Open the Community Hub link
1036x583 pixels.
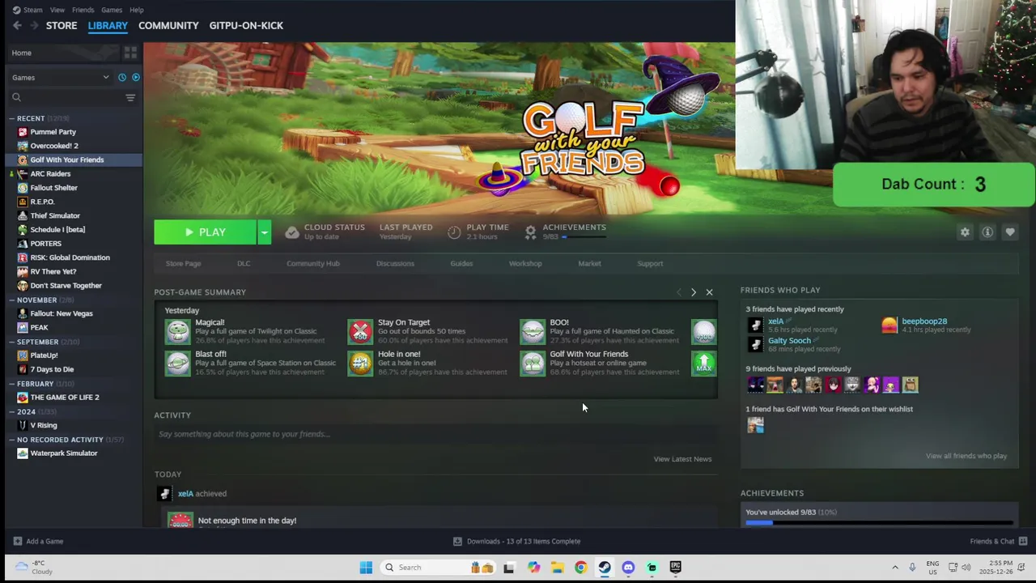[312, 263]
